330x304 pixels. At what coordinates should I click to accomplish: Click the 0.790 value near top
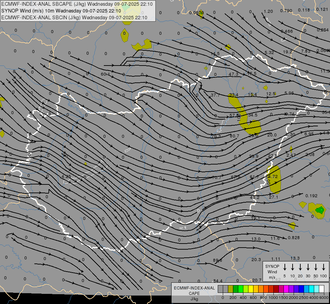[286, 11]
